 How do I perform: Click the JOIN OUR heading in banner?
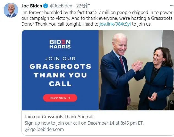[x=60, y=59]
